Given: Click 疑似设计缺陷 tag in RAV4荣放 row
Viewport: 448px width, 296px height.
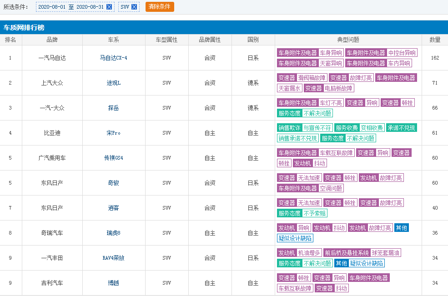Looking at the screenshot, I should pyautogui.click(x=367, y=263).
